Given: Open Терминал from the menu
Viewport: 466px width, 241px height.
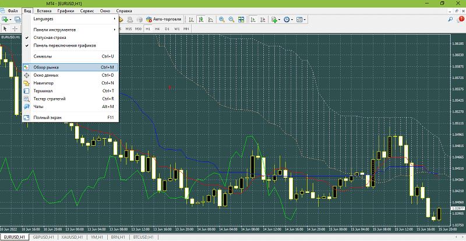Looking at the screenshot, I should [70, 91].
